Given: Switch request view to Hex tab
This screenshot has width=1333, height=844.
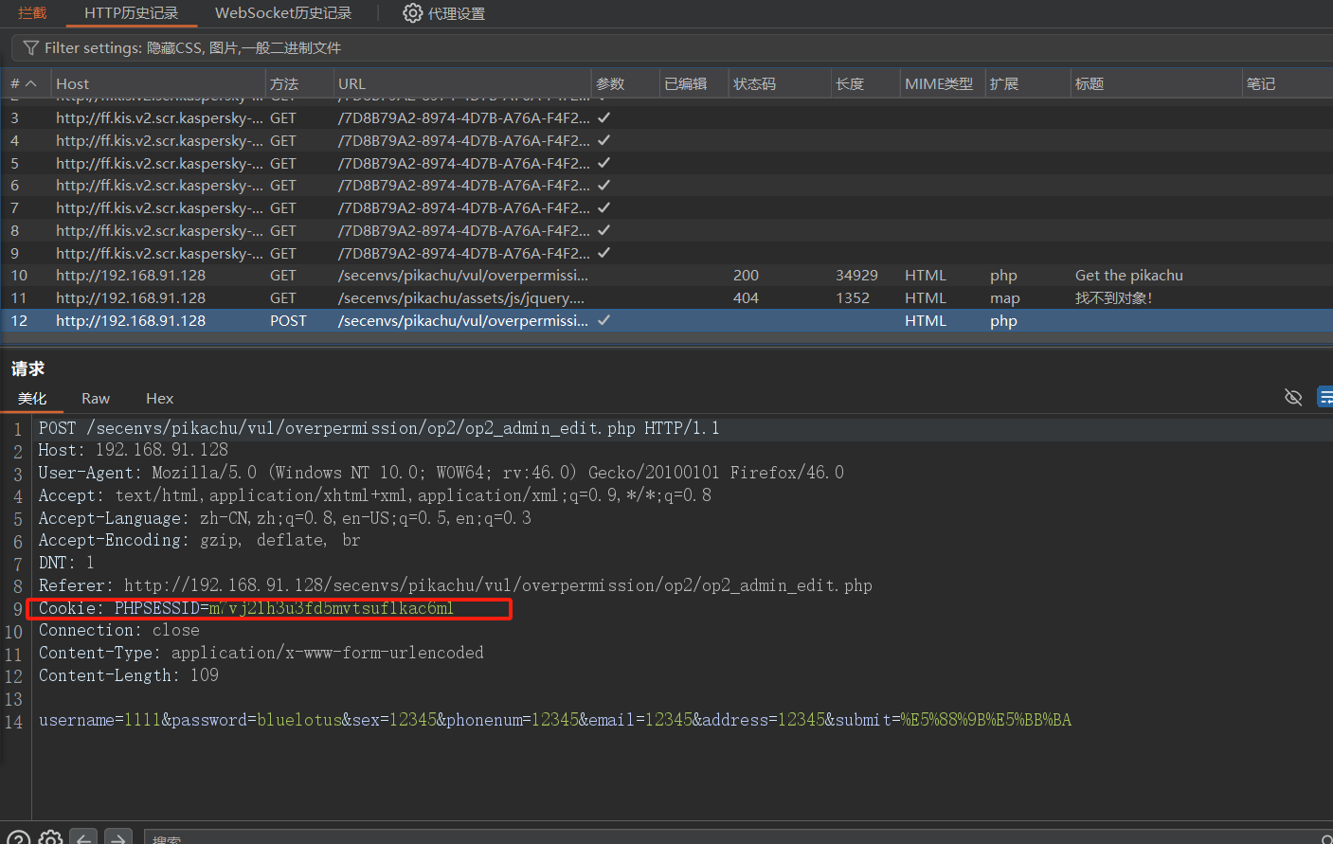Looking at the screenshot, I should pos(160,399).
